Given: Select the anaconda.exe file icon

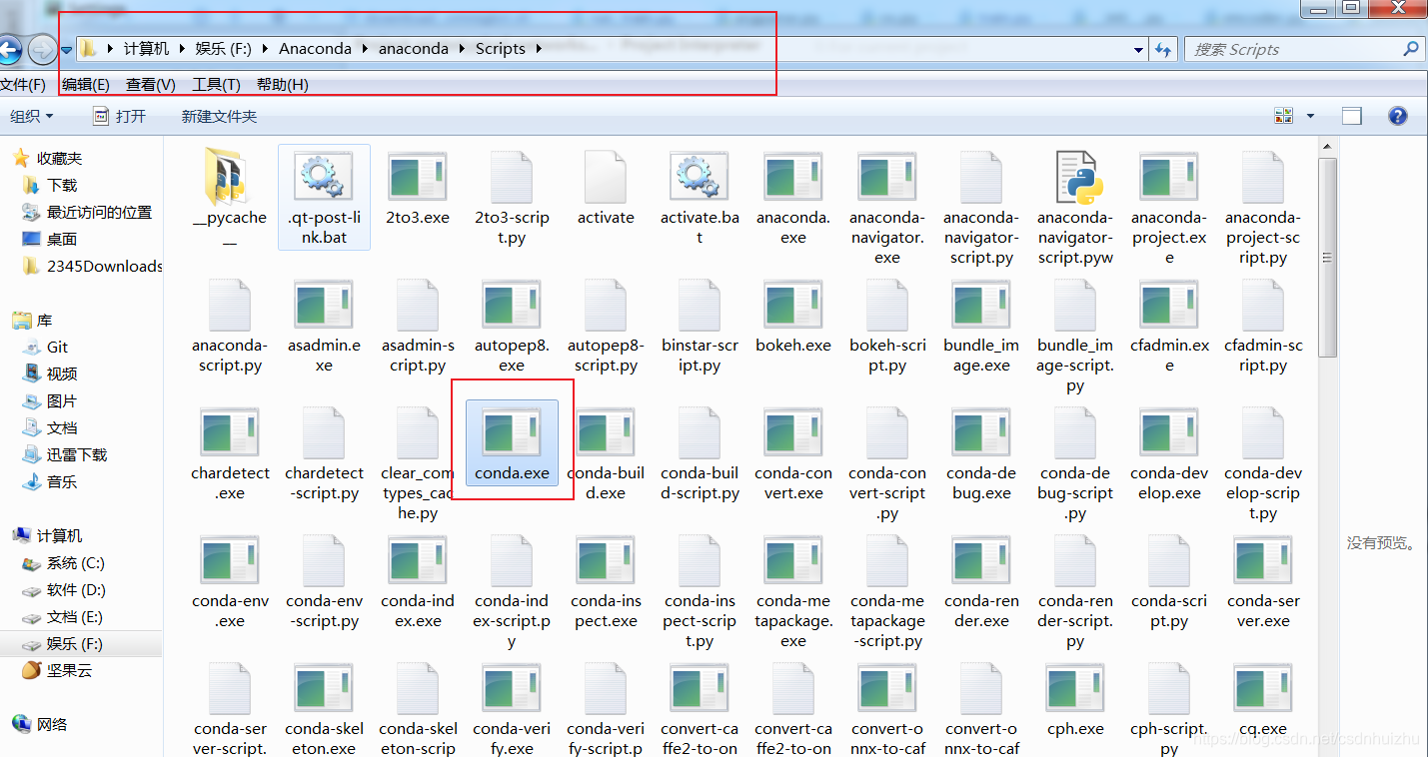Looking at the screenshot, I should pyautogui.click(x=793, y=178).
